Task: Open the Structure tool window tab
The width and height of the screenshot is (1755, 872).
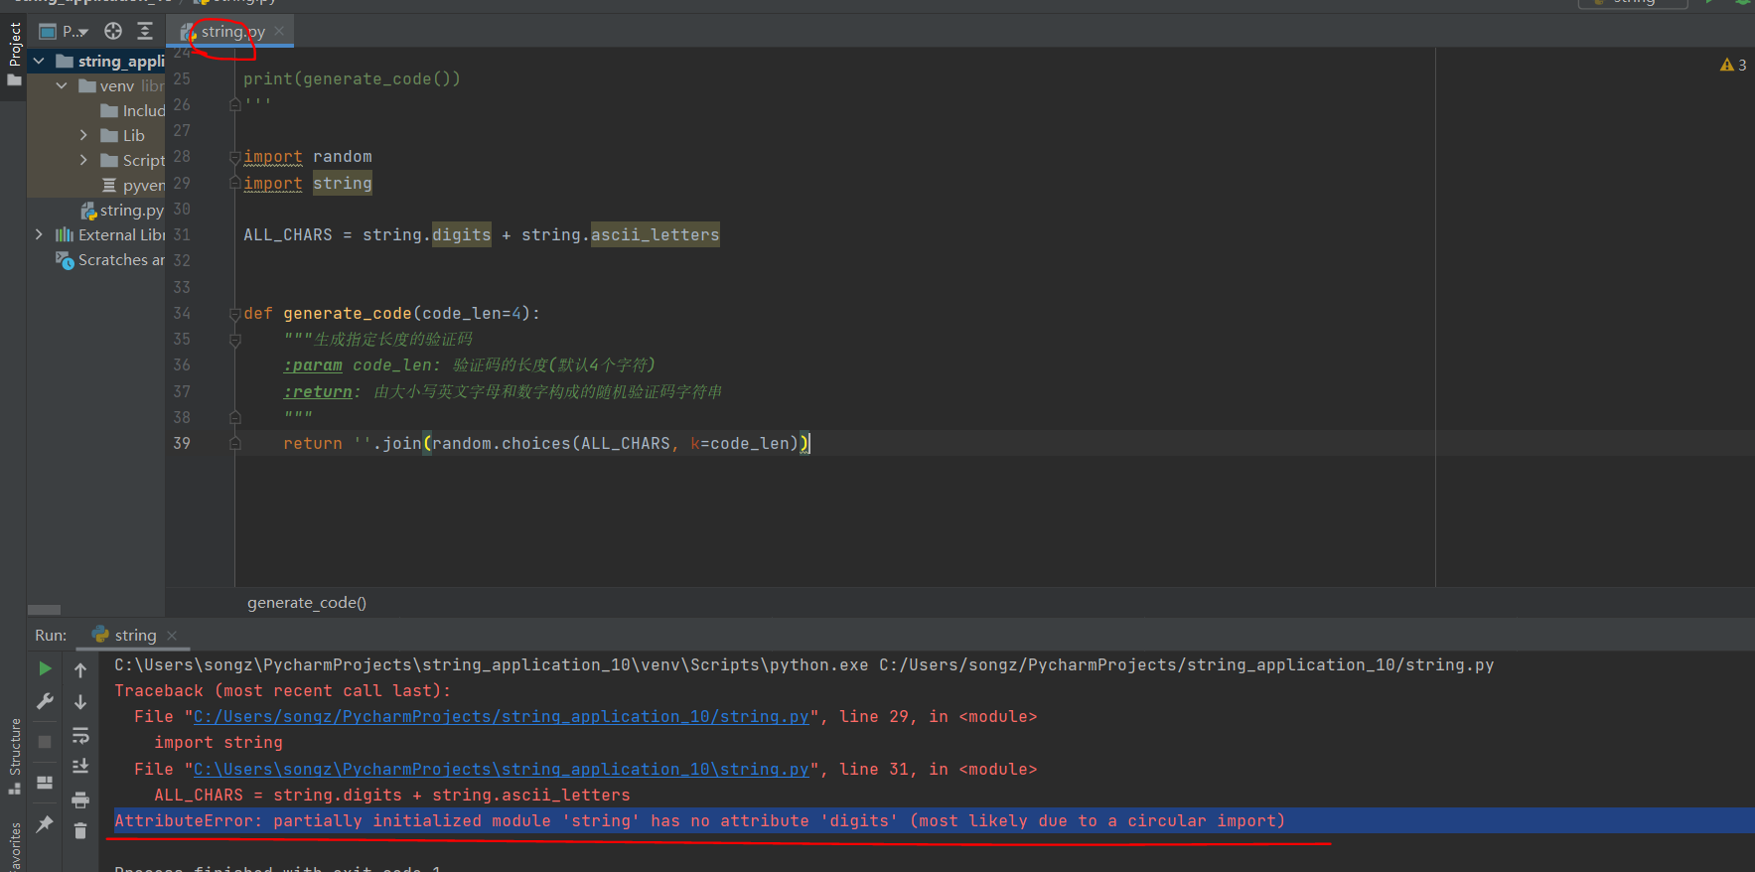Action: pyautogui.click(x=14, y=756)
